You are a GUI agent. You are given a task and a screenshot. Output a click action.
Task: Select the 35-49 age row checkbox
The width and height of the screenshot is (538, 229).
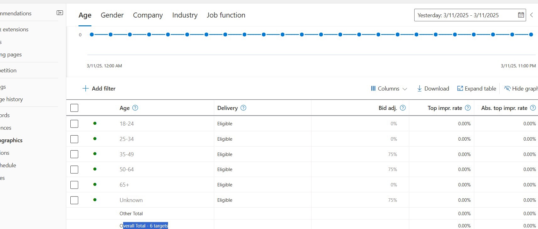point(74,154)
